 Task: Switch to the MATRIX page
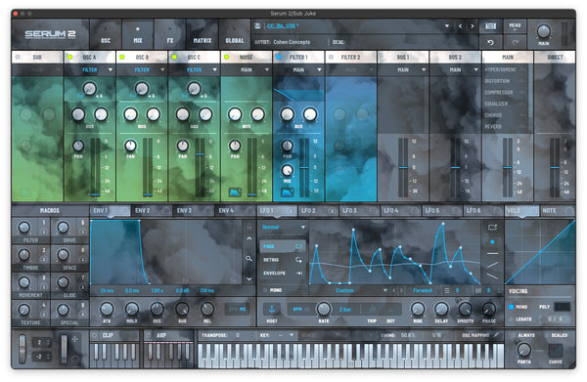(203, 34)
